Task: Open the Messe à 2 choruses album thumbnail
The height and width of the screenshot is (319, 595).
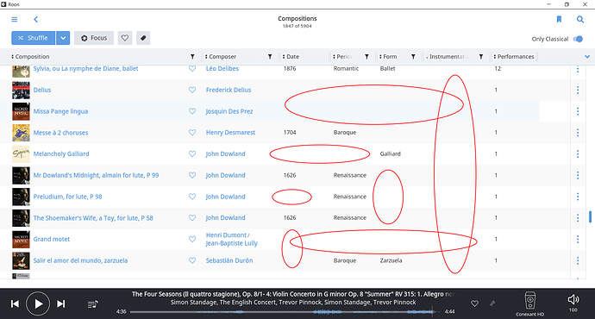Action: (x=21, y=133)
